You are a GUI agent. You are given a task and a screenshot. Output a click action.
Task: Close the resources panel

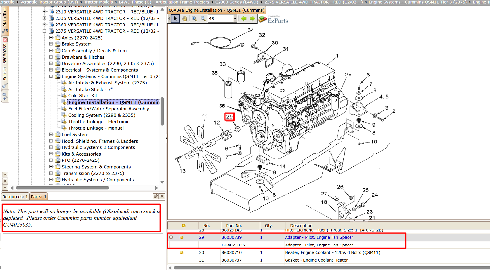(162, 196)
